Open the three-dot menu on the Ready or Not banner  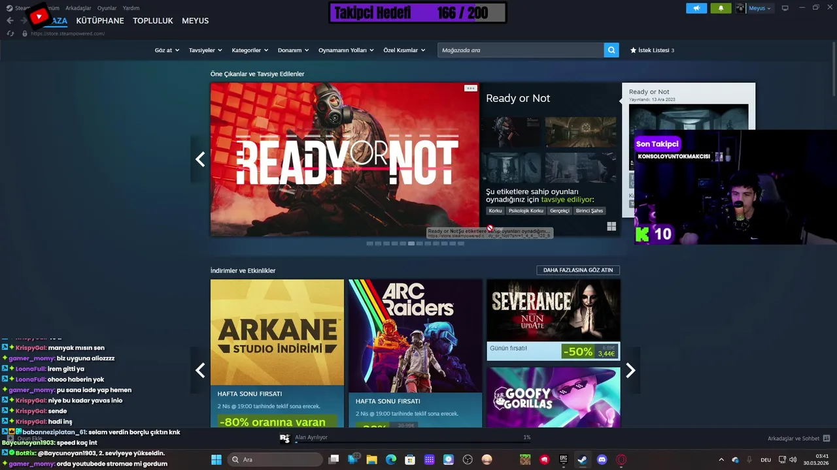(x=470, y=88)
